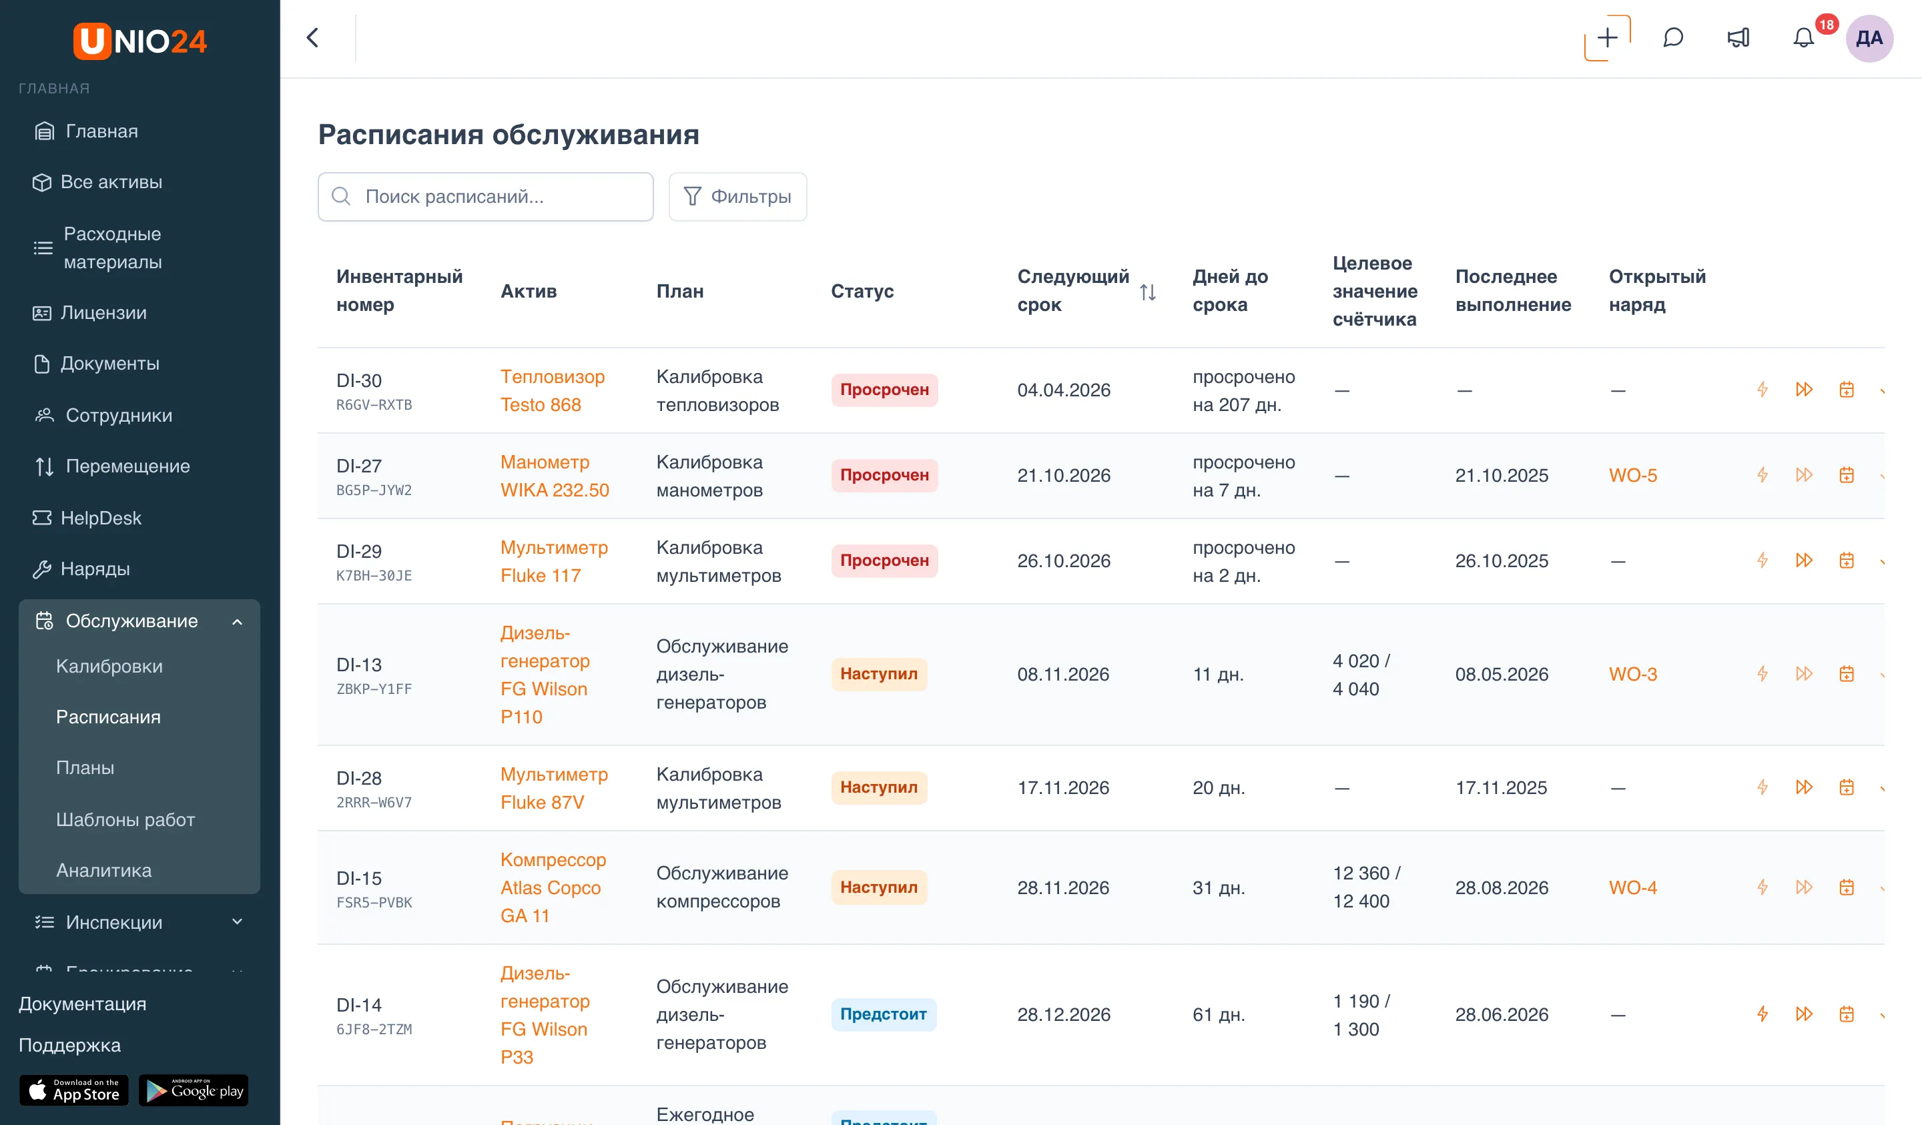
Task: Click the fast-forward icon in DI-30 row
Action: [1804, 390]
